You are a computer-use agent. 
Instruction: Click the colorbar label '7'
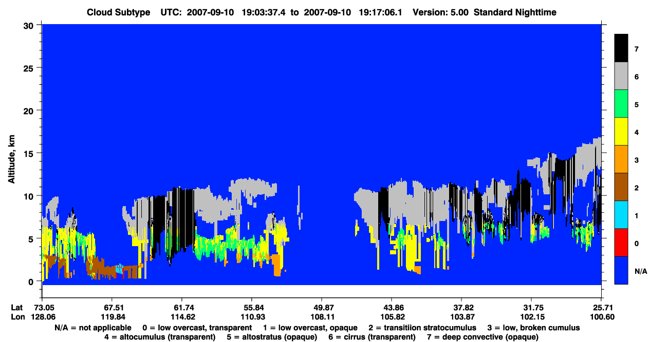[x=636, y=49]
